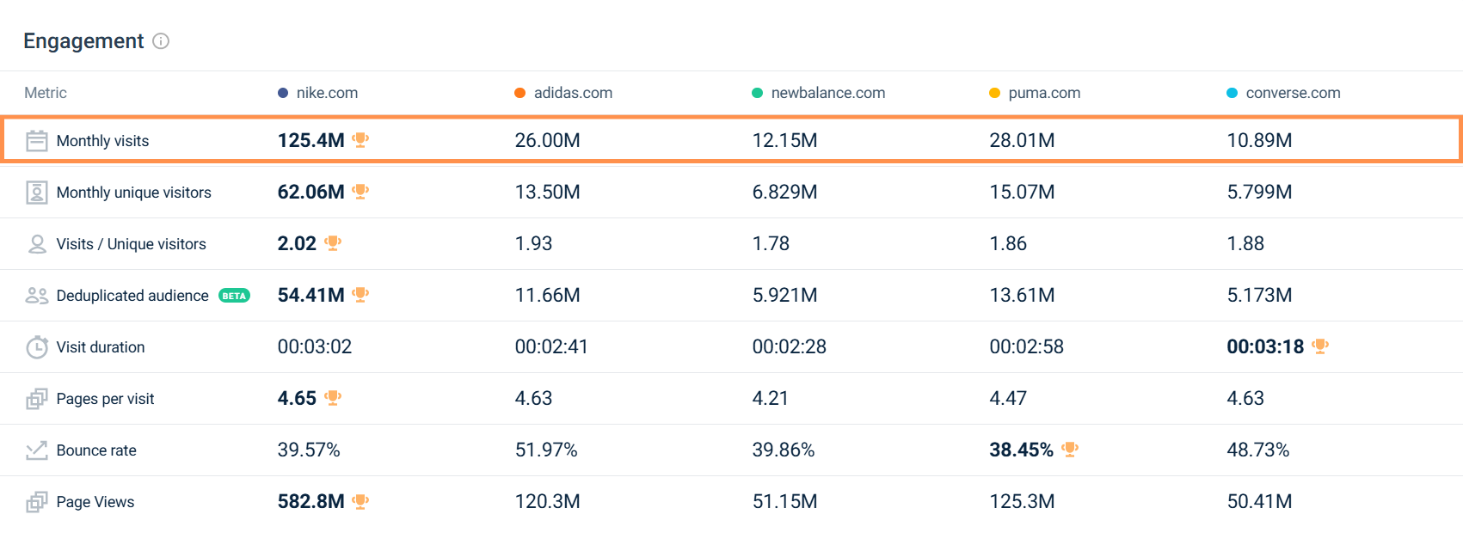Screen dimensions: 1463x551
Task: Click the Visits / Unique visitors label
Action: click(x=131, y=244)
